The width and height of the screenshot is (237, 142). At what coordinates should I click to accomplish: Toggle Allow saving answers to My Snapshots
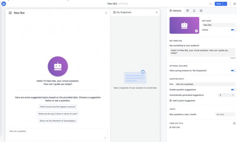point(233,70)
